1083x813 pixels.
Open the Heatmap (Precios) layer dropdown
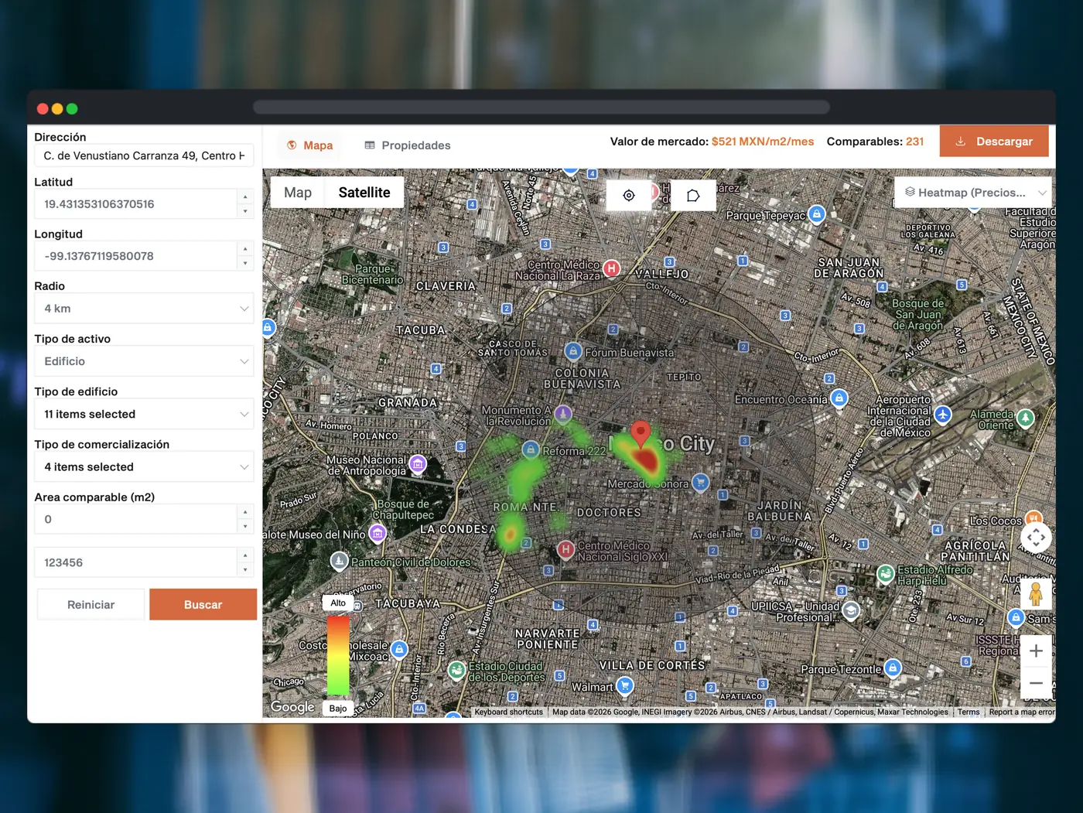(x=973, y=193)
